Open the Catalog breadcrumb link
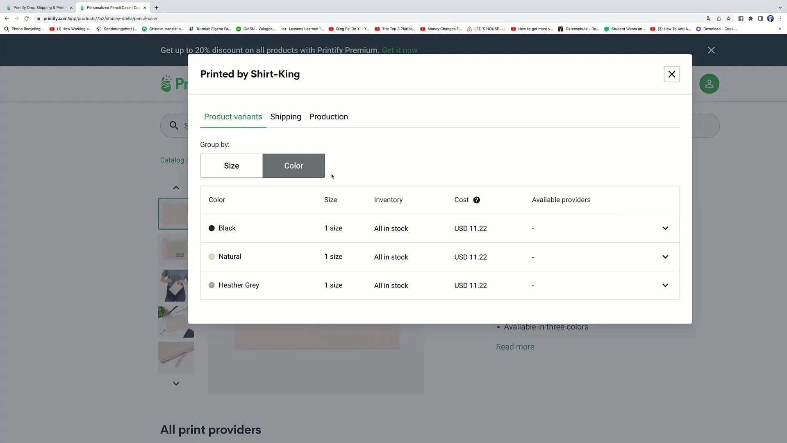This screenshot has height=443, width=787. coord(172,160)
